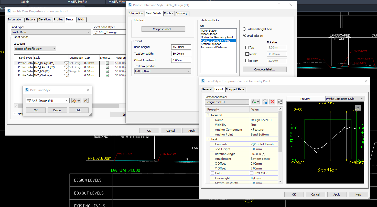Click the pick style from drawing icon
The height and width of the screenshot is (207, 377).
tap(86, 101)
